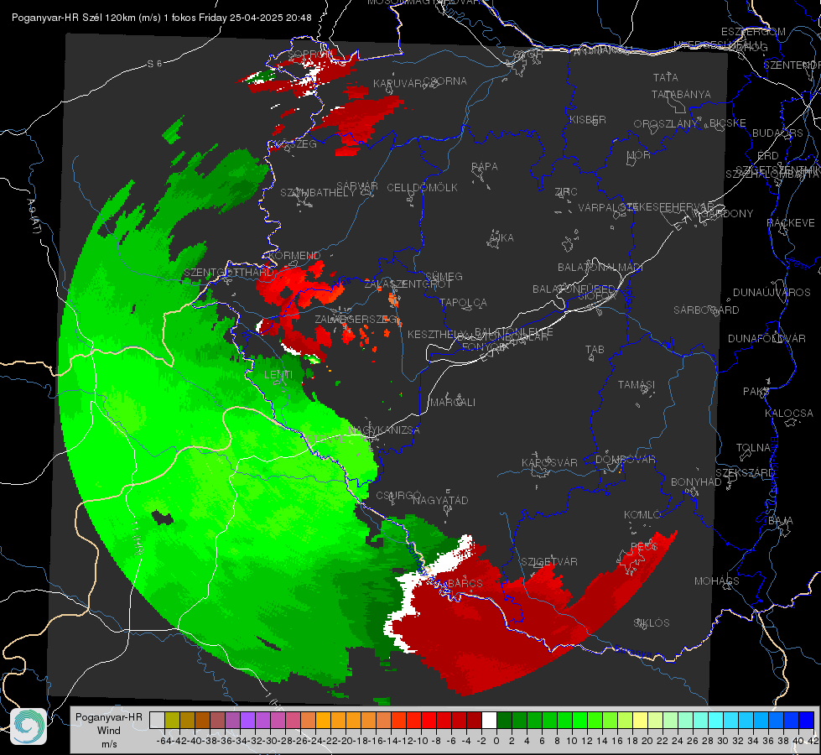Click the CSURGO city label
Screen dimensions: 821x755
(x=398, y=496)
